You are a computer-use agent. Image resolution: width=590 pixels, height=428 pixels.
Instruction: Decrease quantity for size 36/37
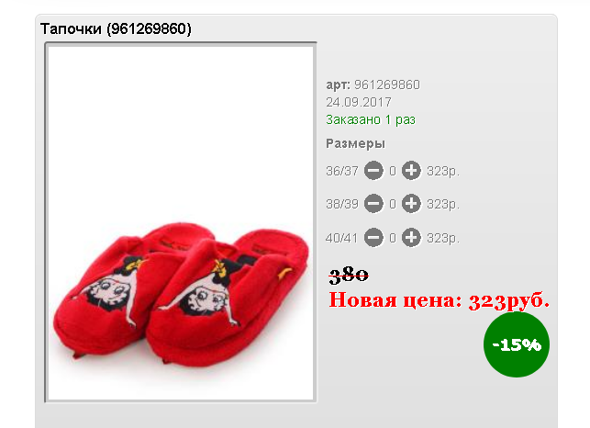373,171
